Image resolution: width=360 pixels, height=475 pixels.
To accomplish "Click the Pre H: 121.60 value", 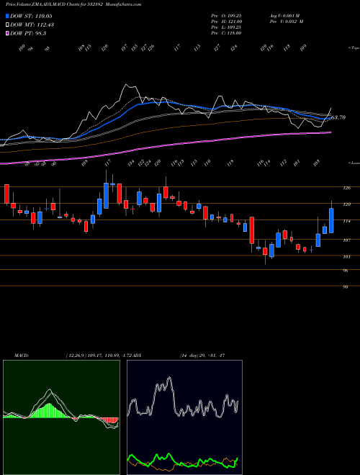I will [226, 22].
